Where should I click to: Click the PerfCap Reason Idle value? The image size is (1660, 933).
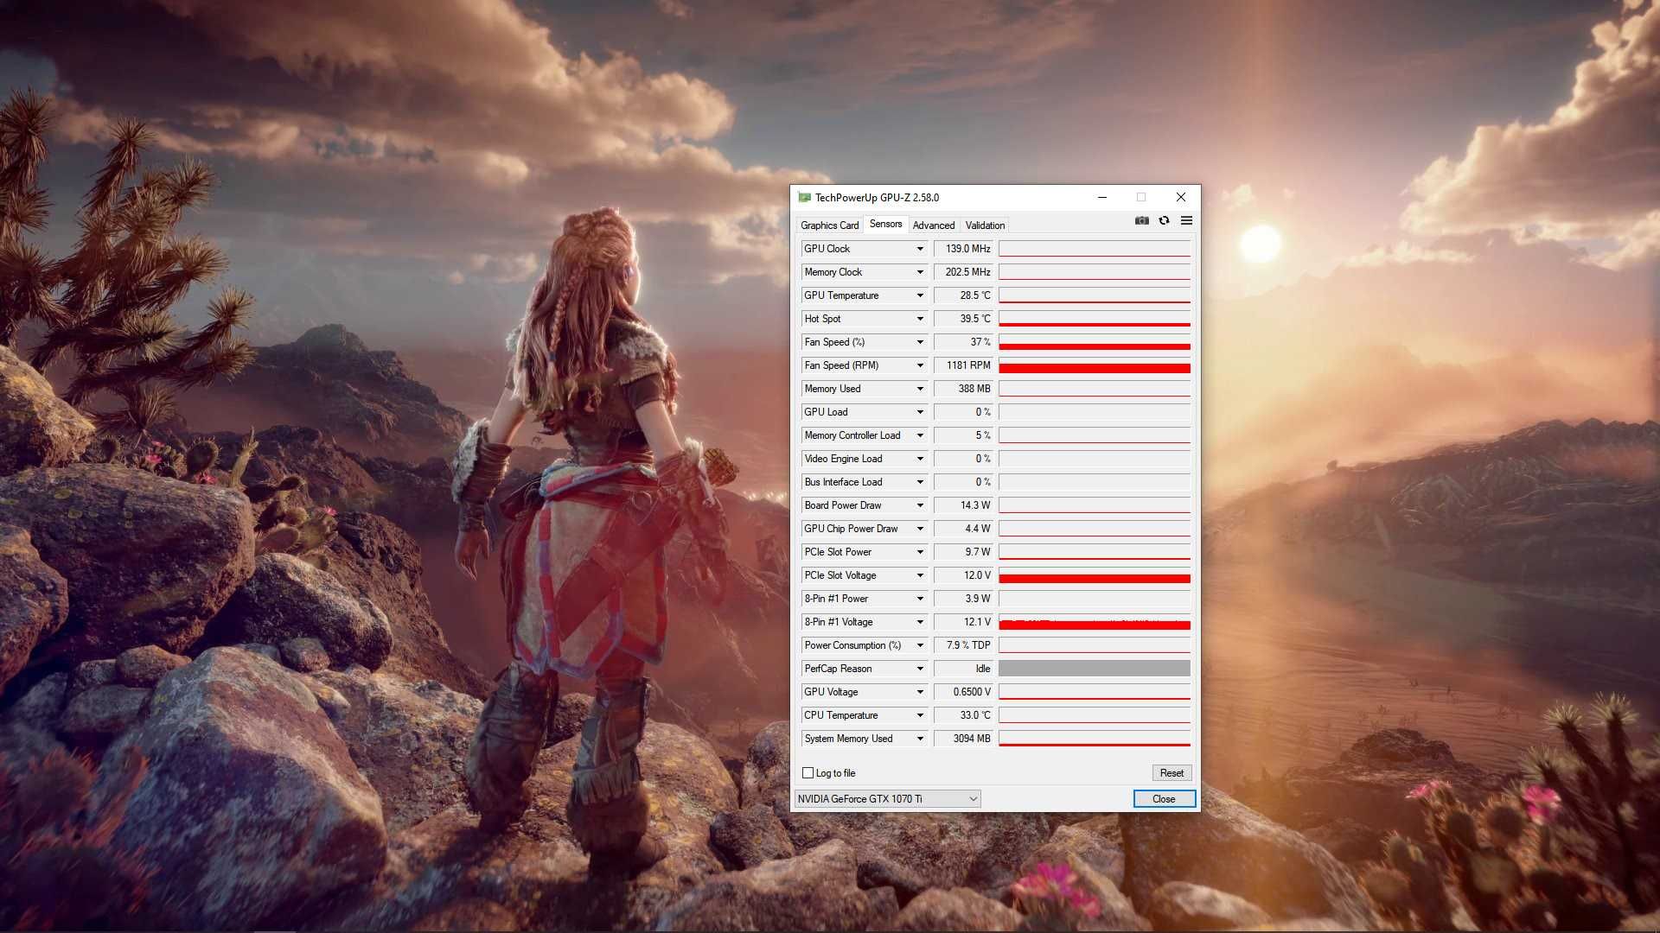click(964, 669)
